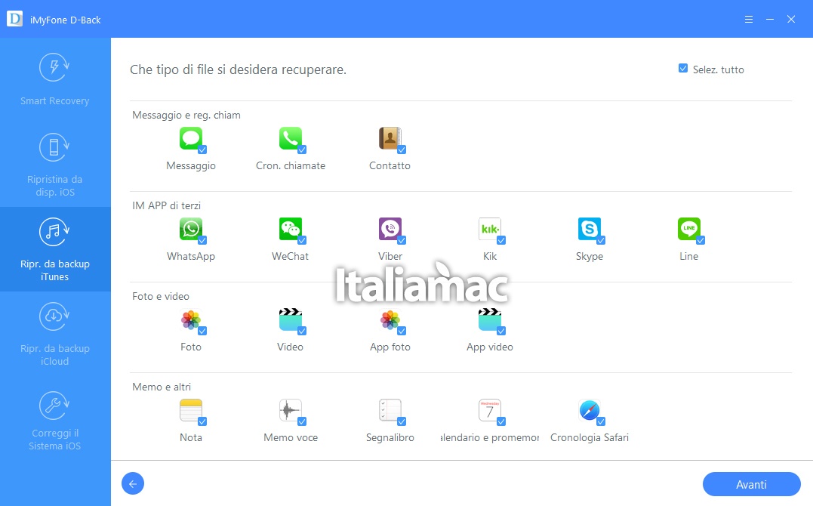This screenshot has width=813, height=506.
Task: Open the hamburger menu in title bar
Action: point(749,19)
